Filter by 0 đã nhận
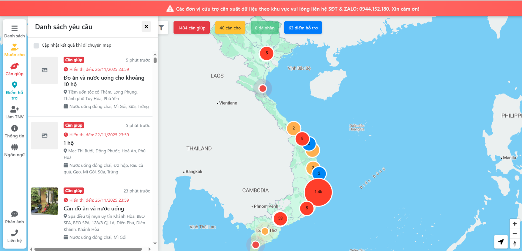Image resolution: width=522 pixels, height=251 pixels. point(265,28)
